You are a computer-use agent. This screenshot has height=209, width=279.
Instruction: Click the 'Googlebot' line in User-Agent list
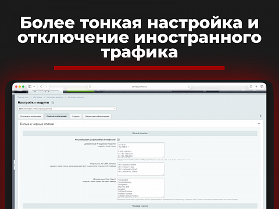click(123, 185)
